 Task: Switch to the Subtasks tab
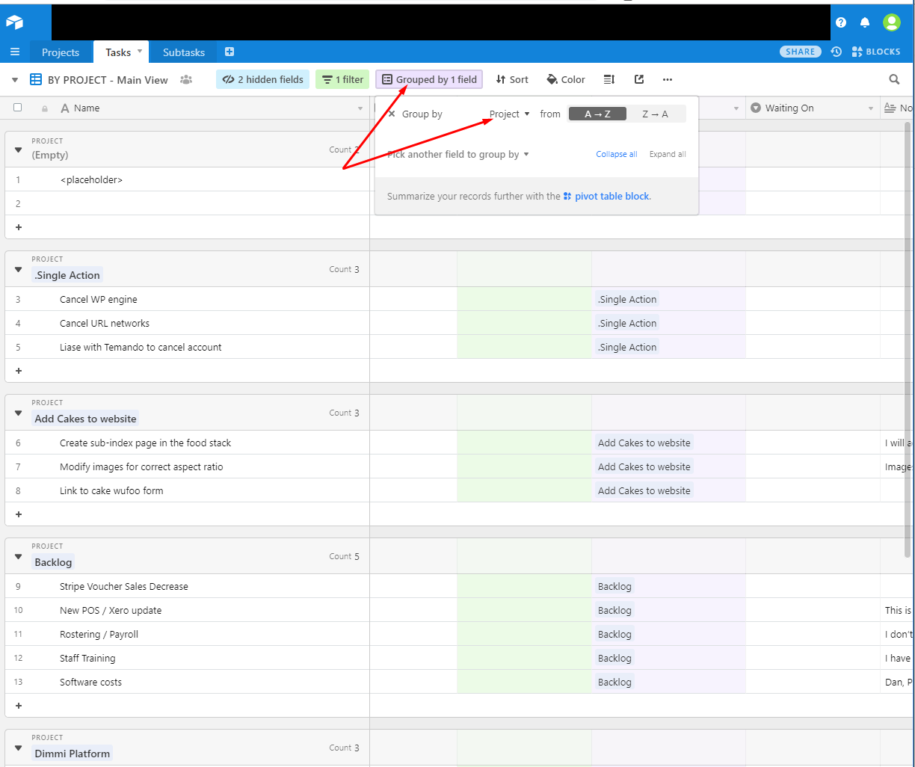point(184,52)
